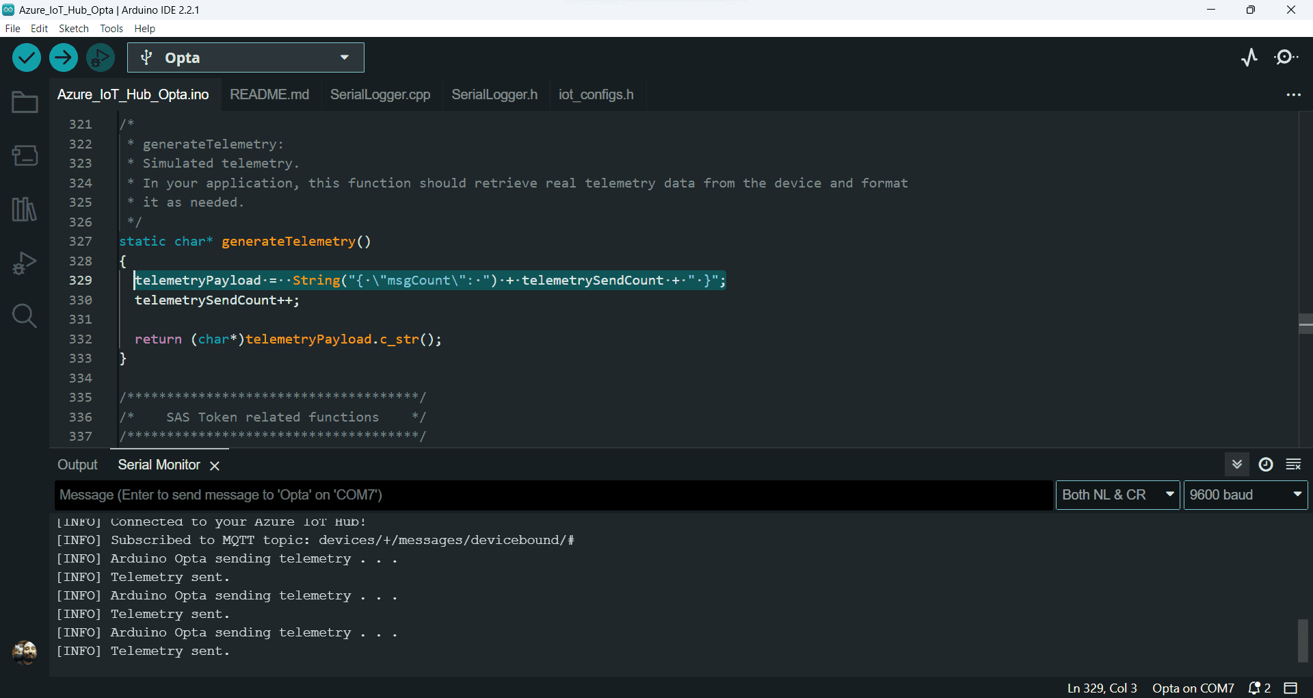The height and width of the screenshot is (698, 1313).
Task: Switch to the iot_configs.h tab
Action: 596,94
